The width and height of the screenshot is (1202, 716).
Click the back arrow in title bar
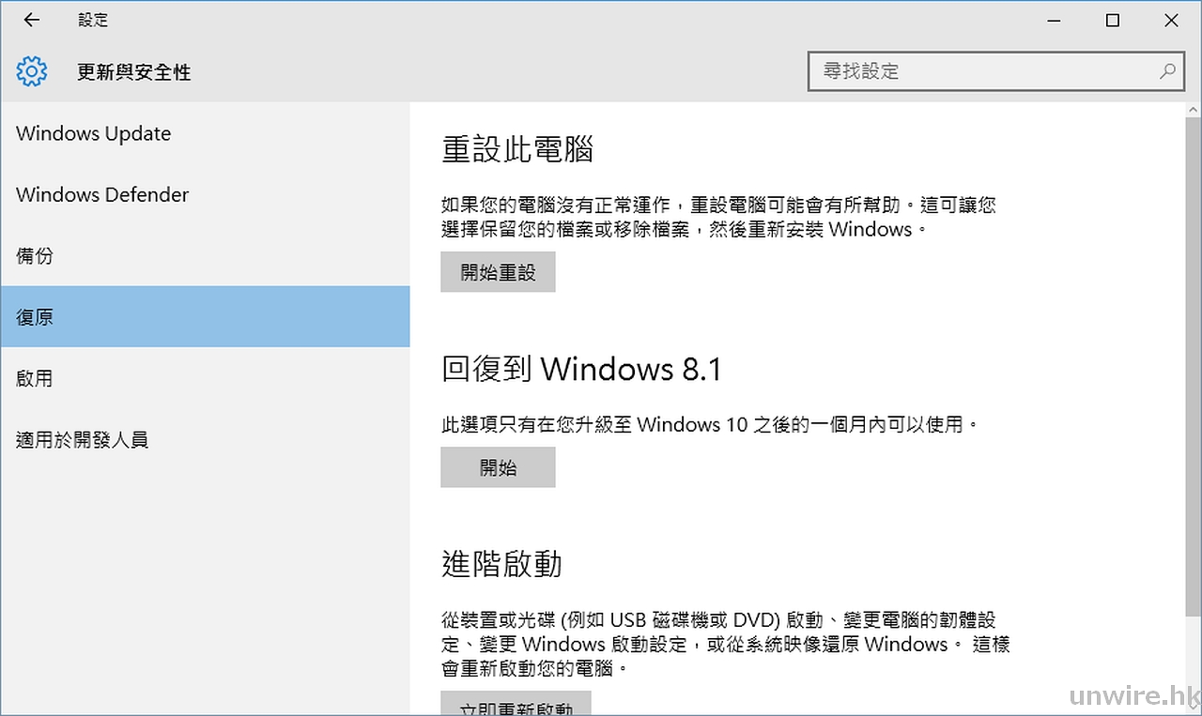32,21
